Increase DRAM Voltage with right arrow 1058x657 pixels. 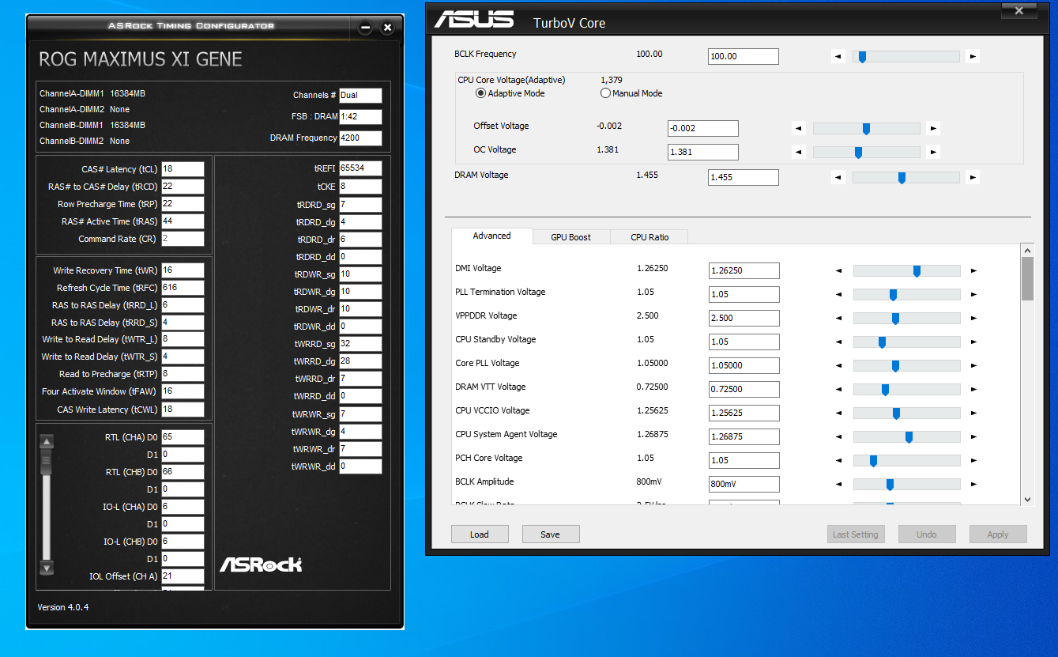(973, 177)
